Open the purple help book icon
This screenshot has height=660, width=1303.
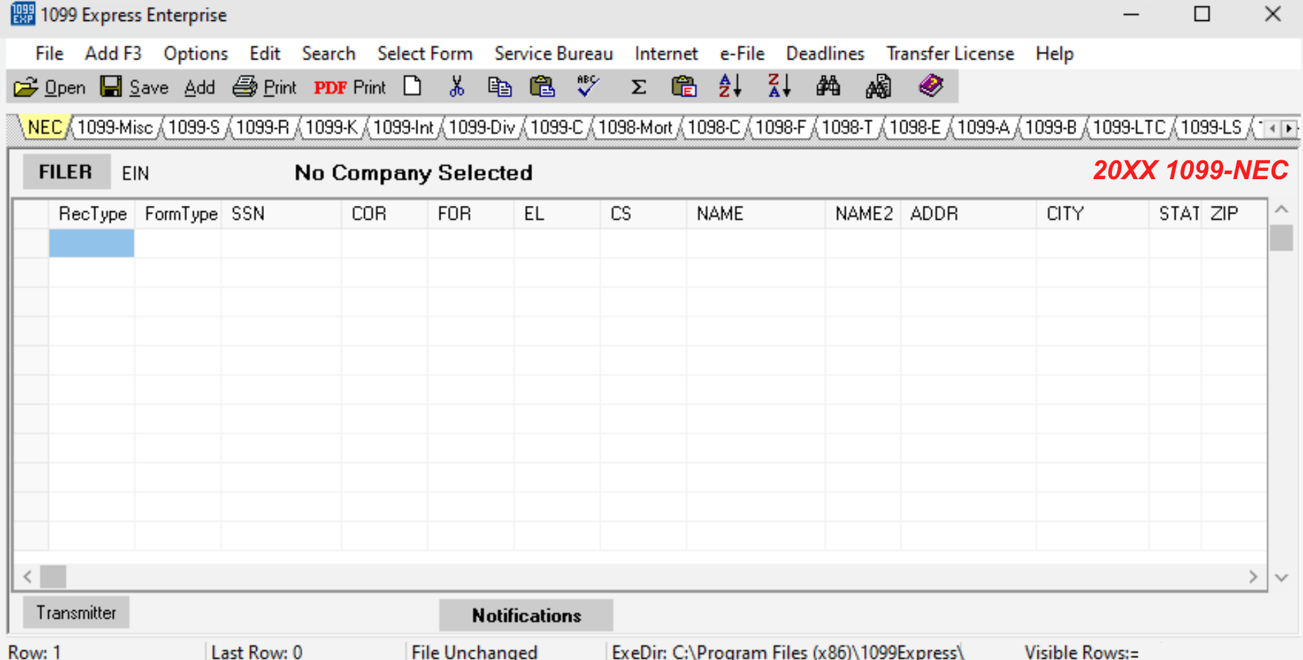coord(931,85)
